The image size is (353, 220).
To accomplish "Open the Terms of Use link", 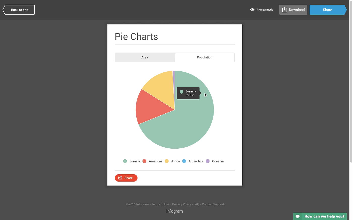I will (x=160, y=204).
